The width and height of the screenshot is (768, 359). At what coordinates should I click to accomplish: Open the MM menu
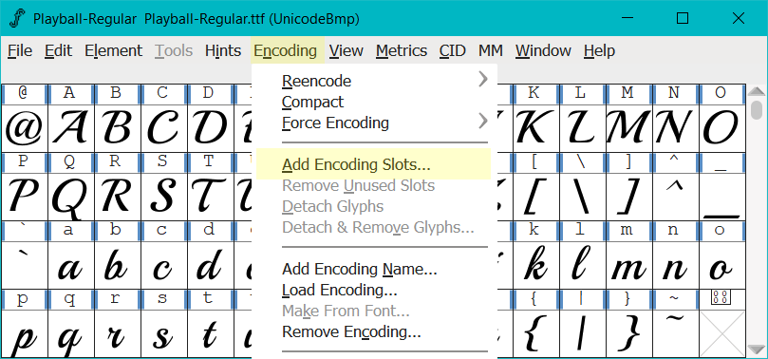[x=490, y=50]
